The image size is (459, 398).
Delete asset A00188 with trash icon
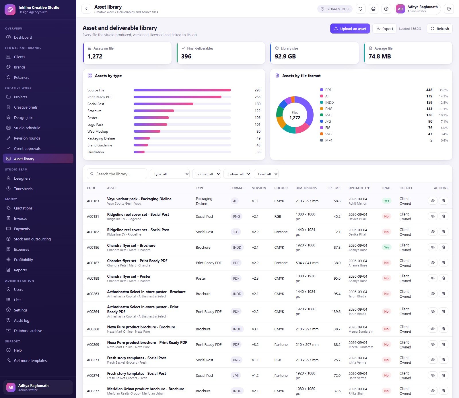tap(444, 278)
